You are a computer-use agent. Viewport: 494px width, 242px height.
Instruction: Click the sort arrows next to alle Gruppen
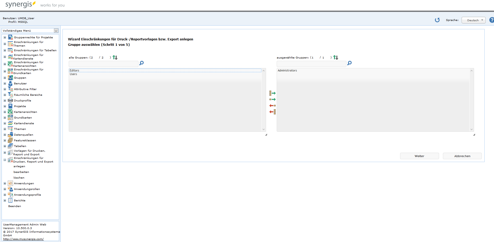(115, 57)
